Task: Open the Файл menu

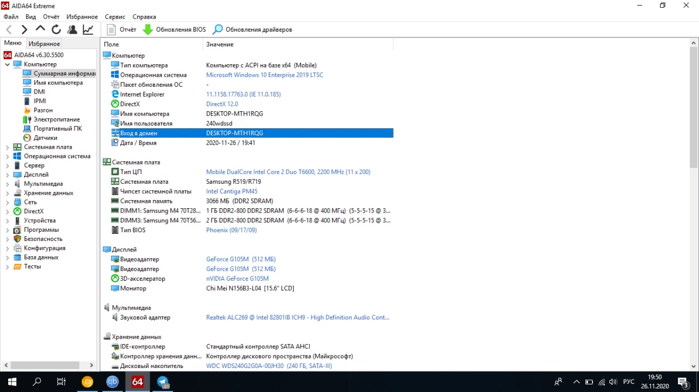Action: [11, 17]
